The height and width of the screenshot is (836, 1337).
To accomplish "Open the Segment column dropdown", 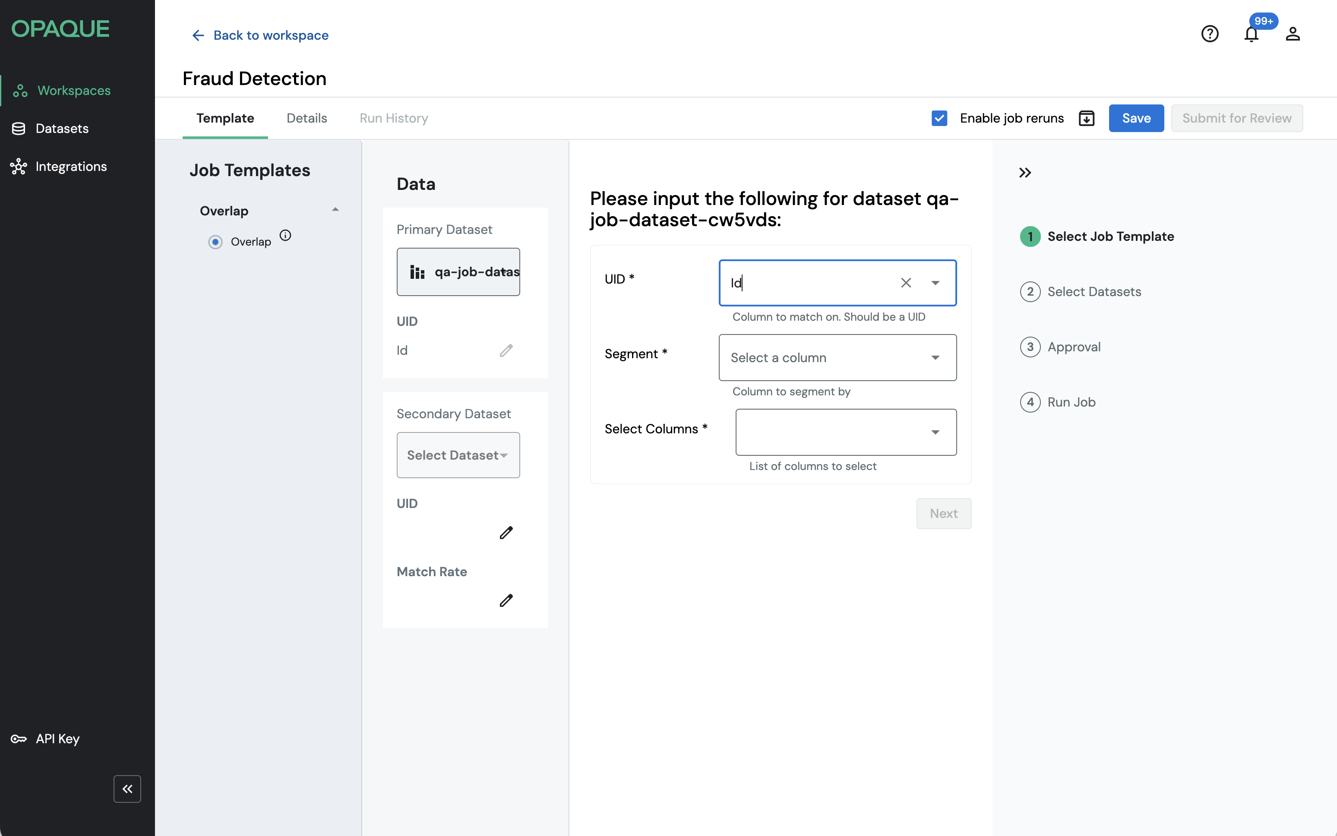I will point(837,358).
